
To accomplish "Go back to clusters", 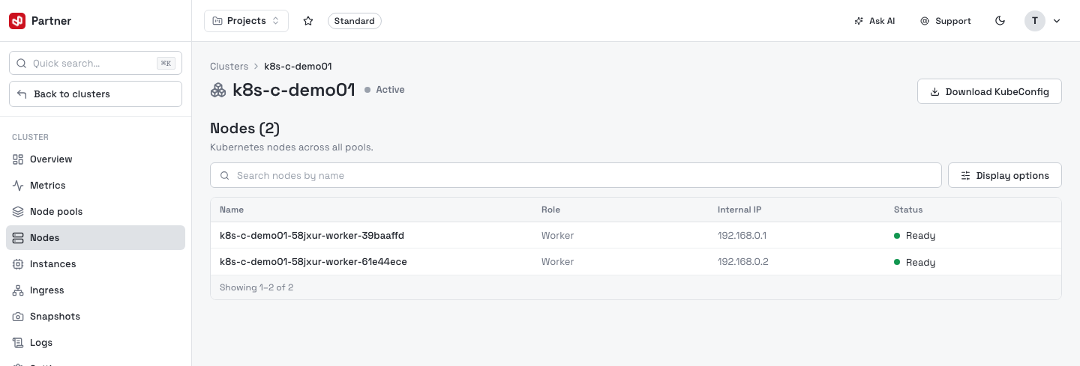I will [95, 94].
